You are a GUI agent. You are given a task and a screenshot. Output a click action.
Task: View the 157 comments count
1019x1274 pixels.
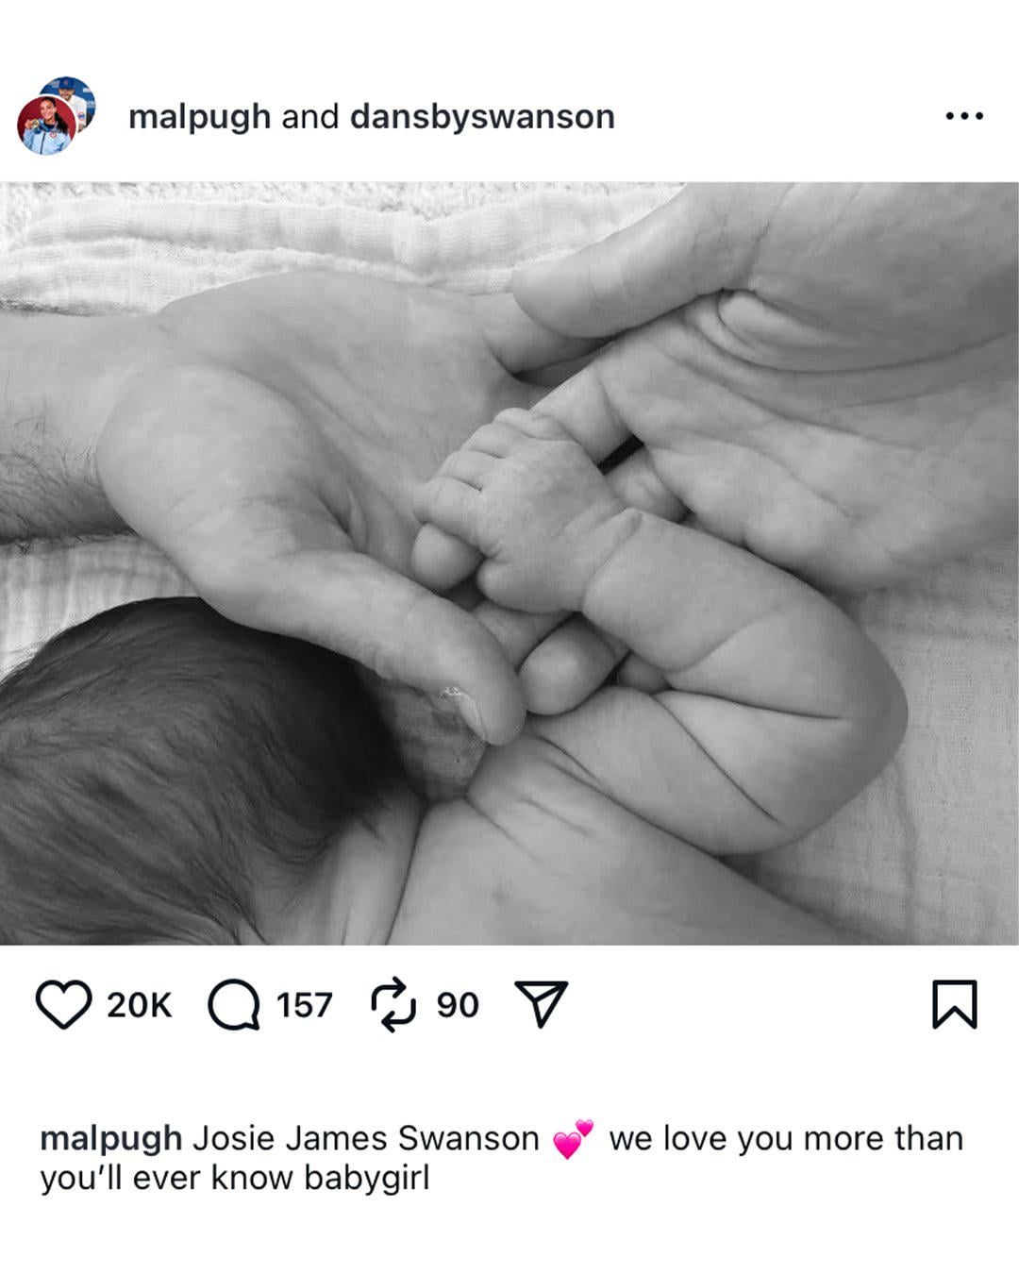pos(304,1006)
